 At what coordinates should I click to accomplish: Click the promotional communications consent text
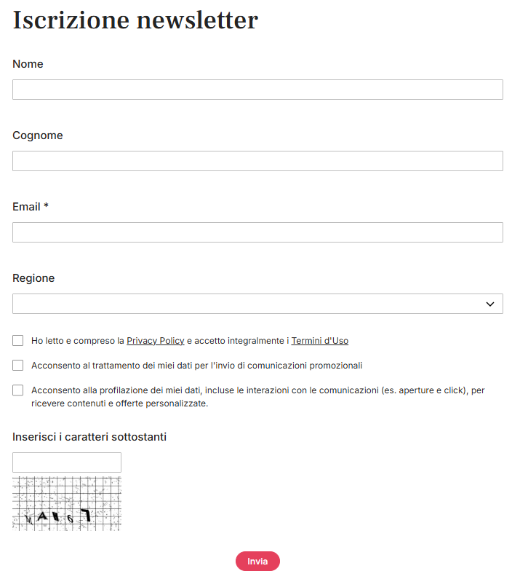pyautogui.click(x=197, y=365)
